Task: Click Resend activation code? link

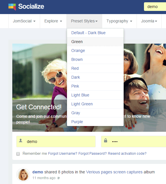Action: (x=127, y=154)
